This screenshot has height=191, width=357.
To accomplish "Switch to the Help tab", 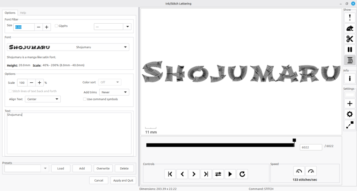I will (x=23, y=13).
